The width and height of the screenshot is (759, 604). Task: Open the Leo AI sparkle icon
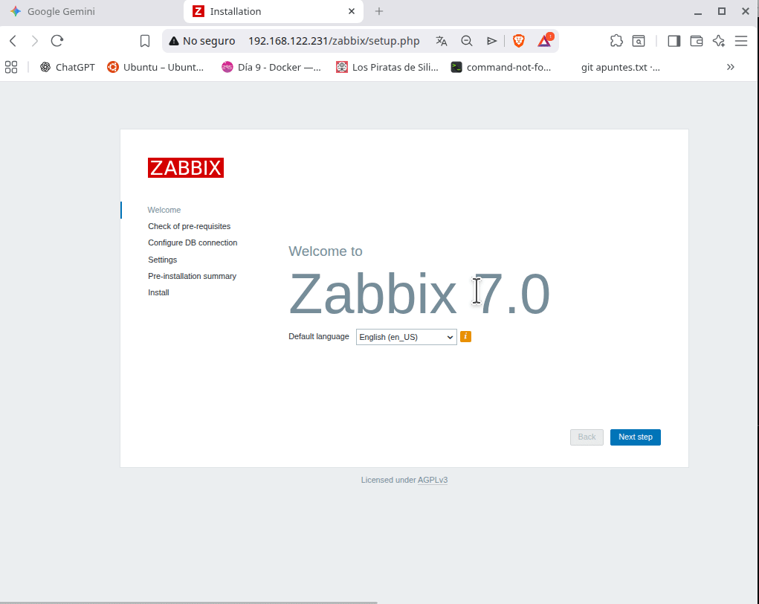pos(719,41)
